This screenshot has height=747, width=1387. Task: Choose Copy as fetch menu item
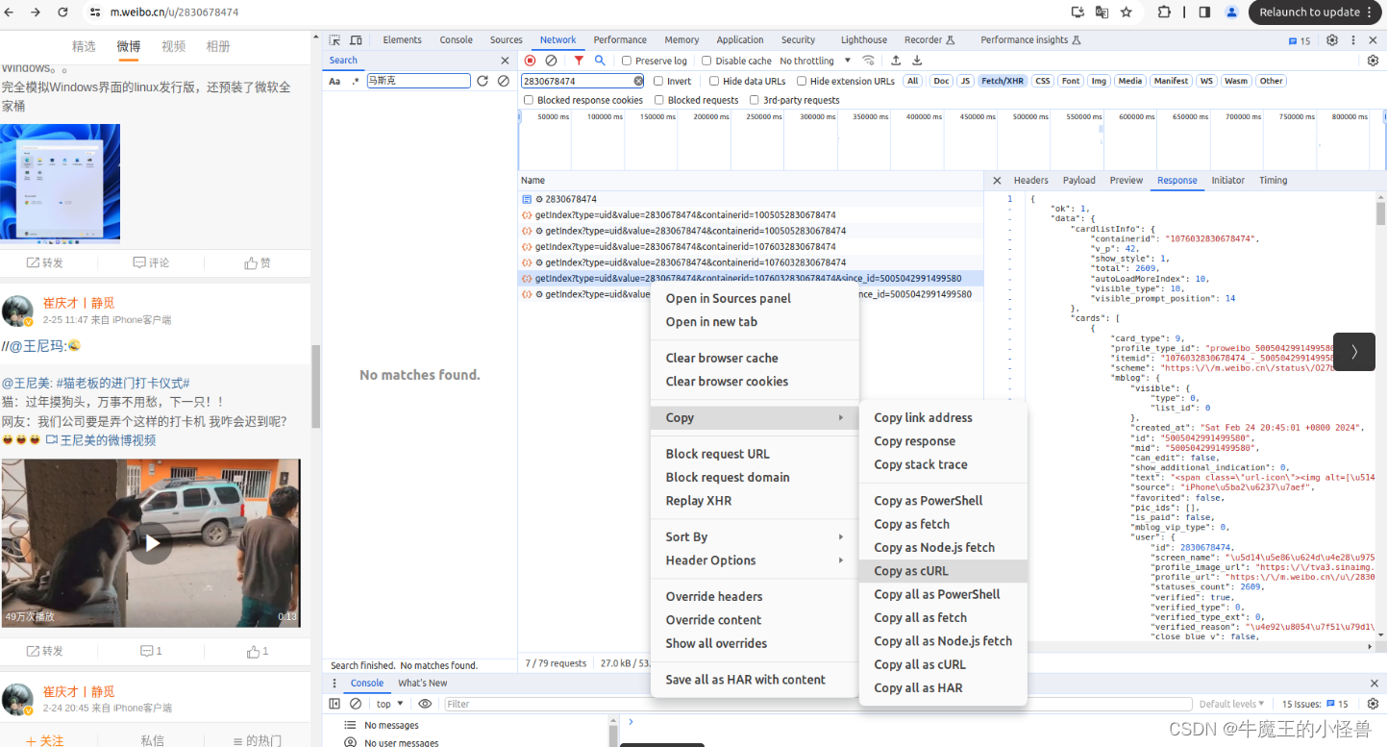pos(943,524)
